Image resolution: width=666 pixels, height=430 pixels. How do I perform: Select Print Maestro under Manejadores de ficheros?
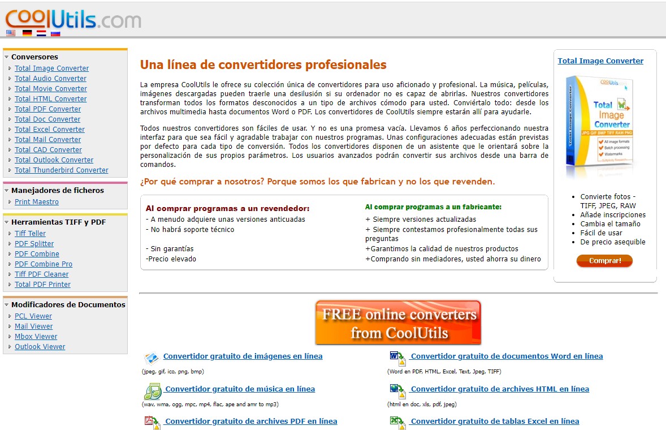pyautogui.click(x=36, y=201)
